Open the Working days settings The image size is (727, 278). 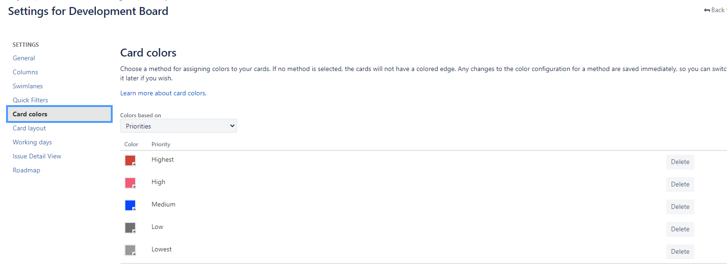pyautogui.click(x=32, y=142)
